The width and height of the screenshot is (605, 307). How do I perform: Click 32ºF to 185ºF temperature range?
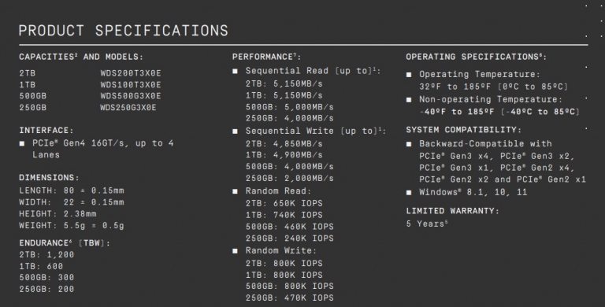tap(493, 87)
